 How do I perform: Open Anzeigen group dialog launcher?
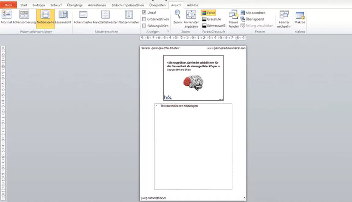[168, 32]
